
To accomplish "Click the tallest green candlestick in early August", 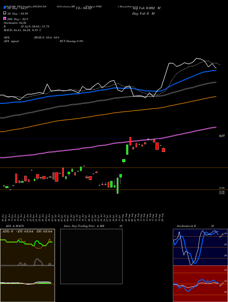I will pyautogui.click(x=127, y=150).
